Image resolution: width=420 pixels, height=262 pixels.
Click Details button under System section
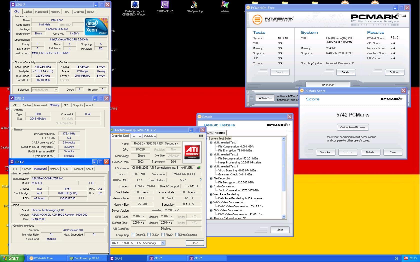(346, 72)
